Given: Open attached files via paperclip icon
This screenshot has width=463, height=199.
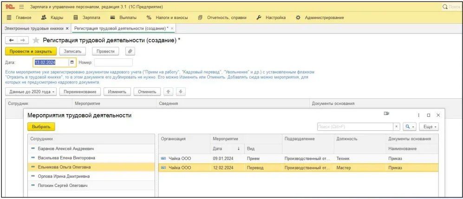Looking at the screenshot, I should coord(130,51).
